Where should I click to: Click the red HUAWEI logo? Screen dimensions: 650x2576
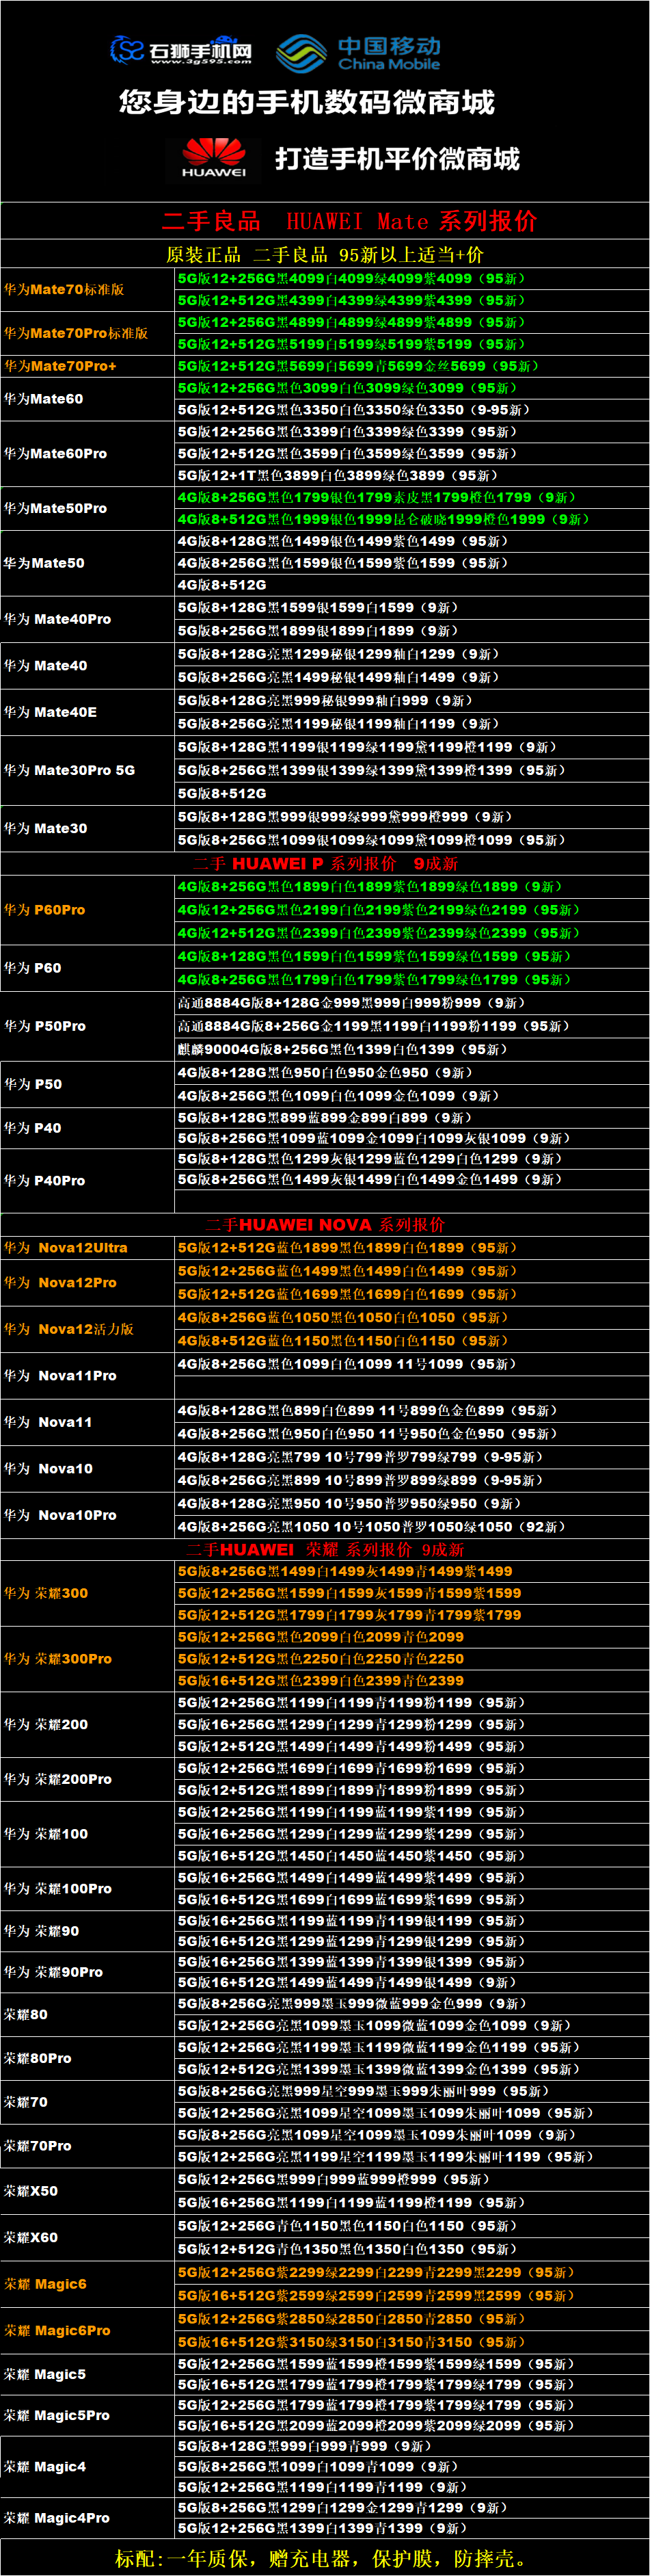coord(214,158)
